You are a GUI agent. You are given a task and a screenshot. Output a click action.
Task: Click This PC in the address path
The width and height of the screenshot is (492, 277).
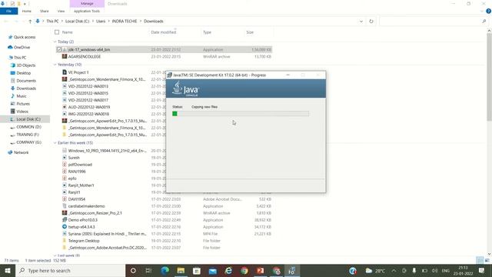[52, 22]
